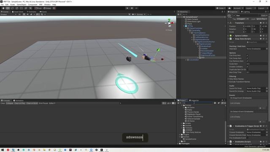
Task: Open the Account dropdown
Action: tap(238, 8)
